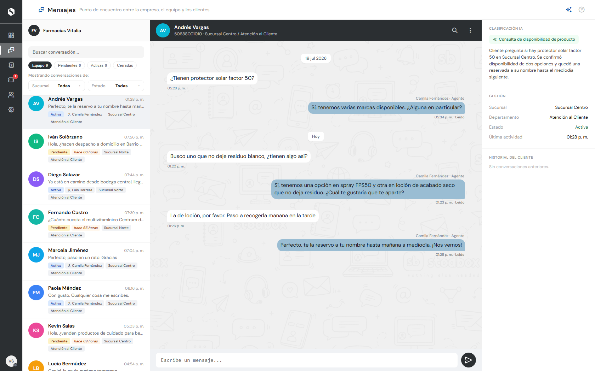Open the Marcela Jiménez conversation
595x371 pixels.
(86, 261)
